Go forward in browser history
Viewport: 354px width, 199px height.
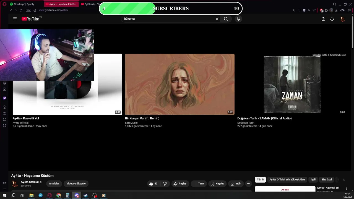tap(16, 10)
